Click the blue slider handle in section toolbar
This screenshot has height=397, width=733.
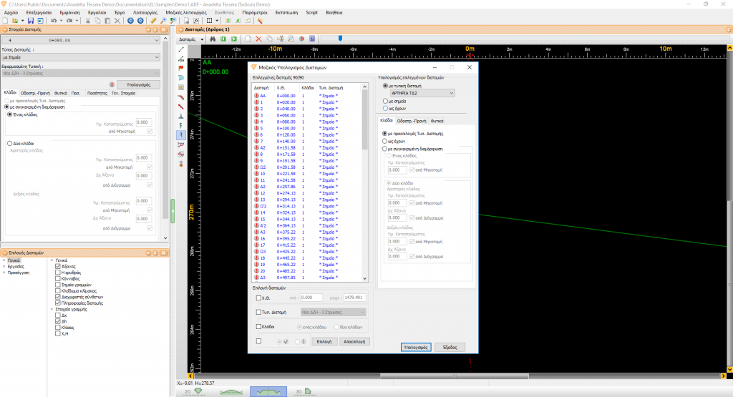click(339, 39)
